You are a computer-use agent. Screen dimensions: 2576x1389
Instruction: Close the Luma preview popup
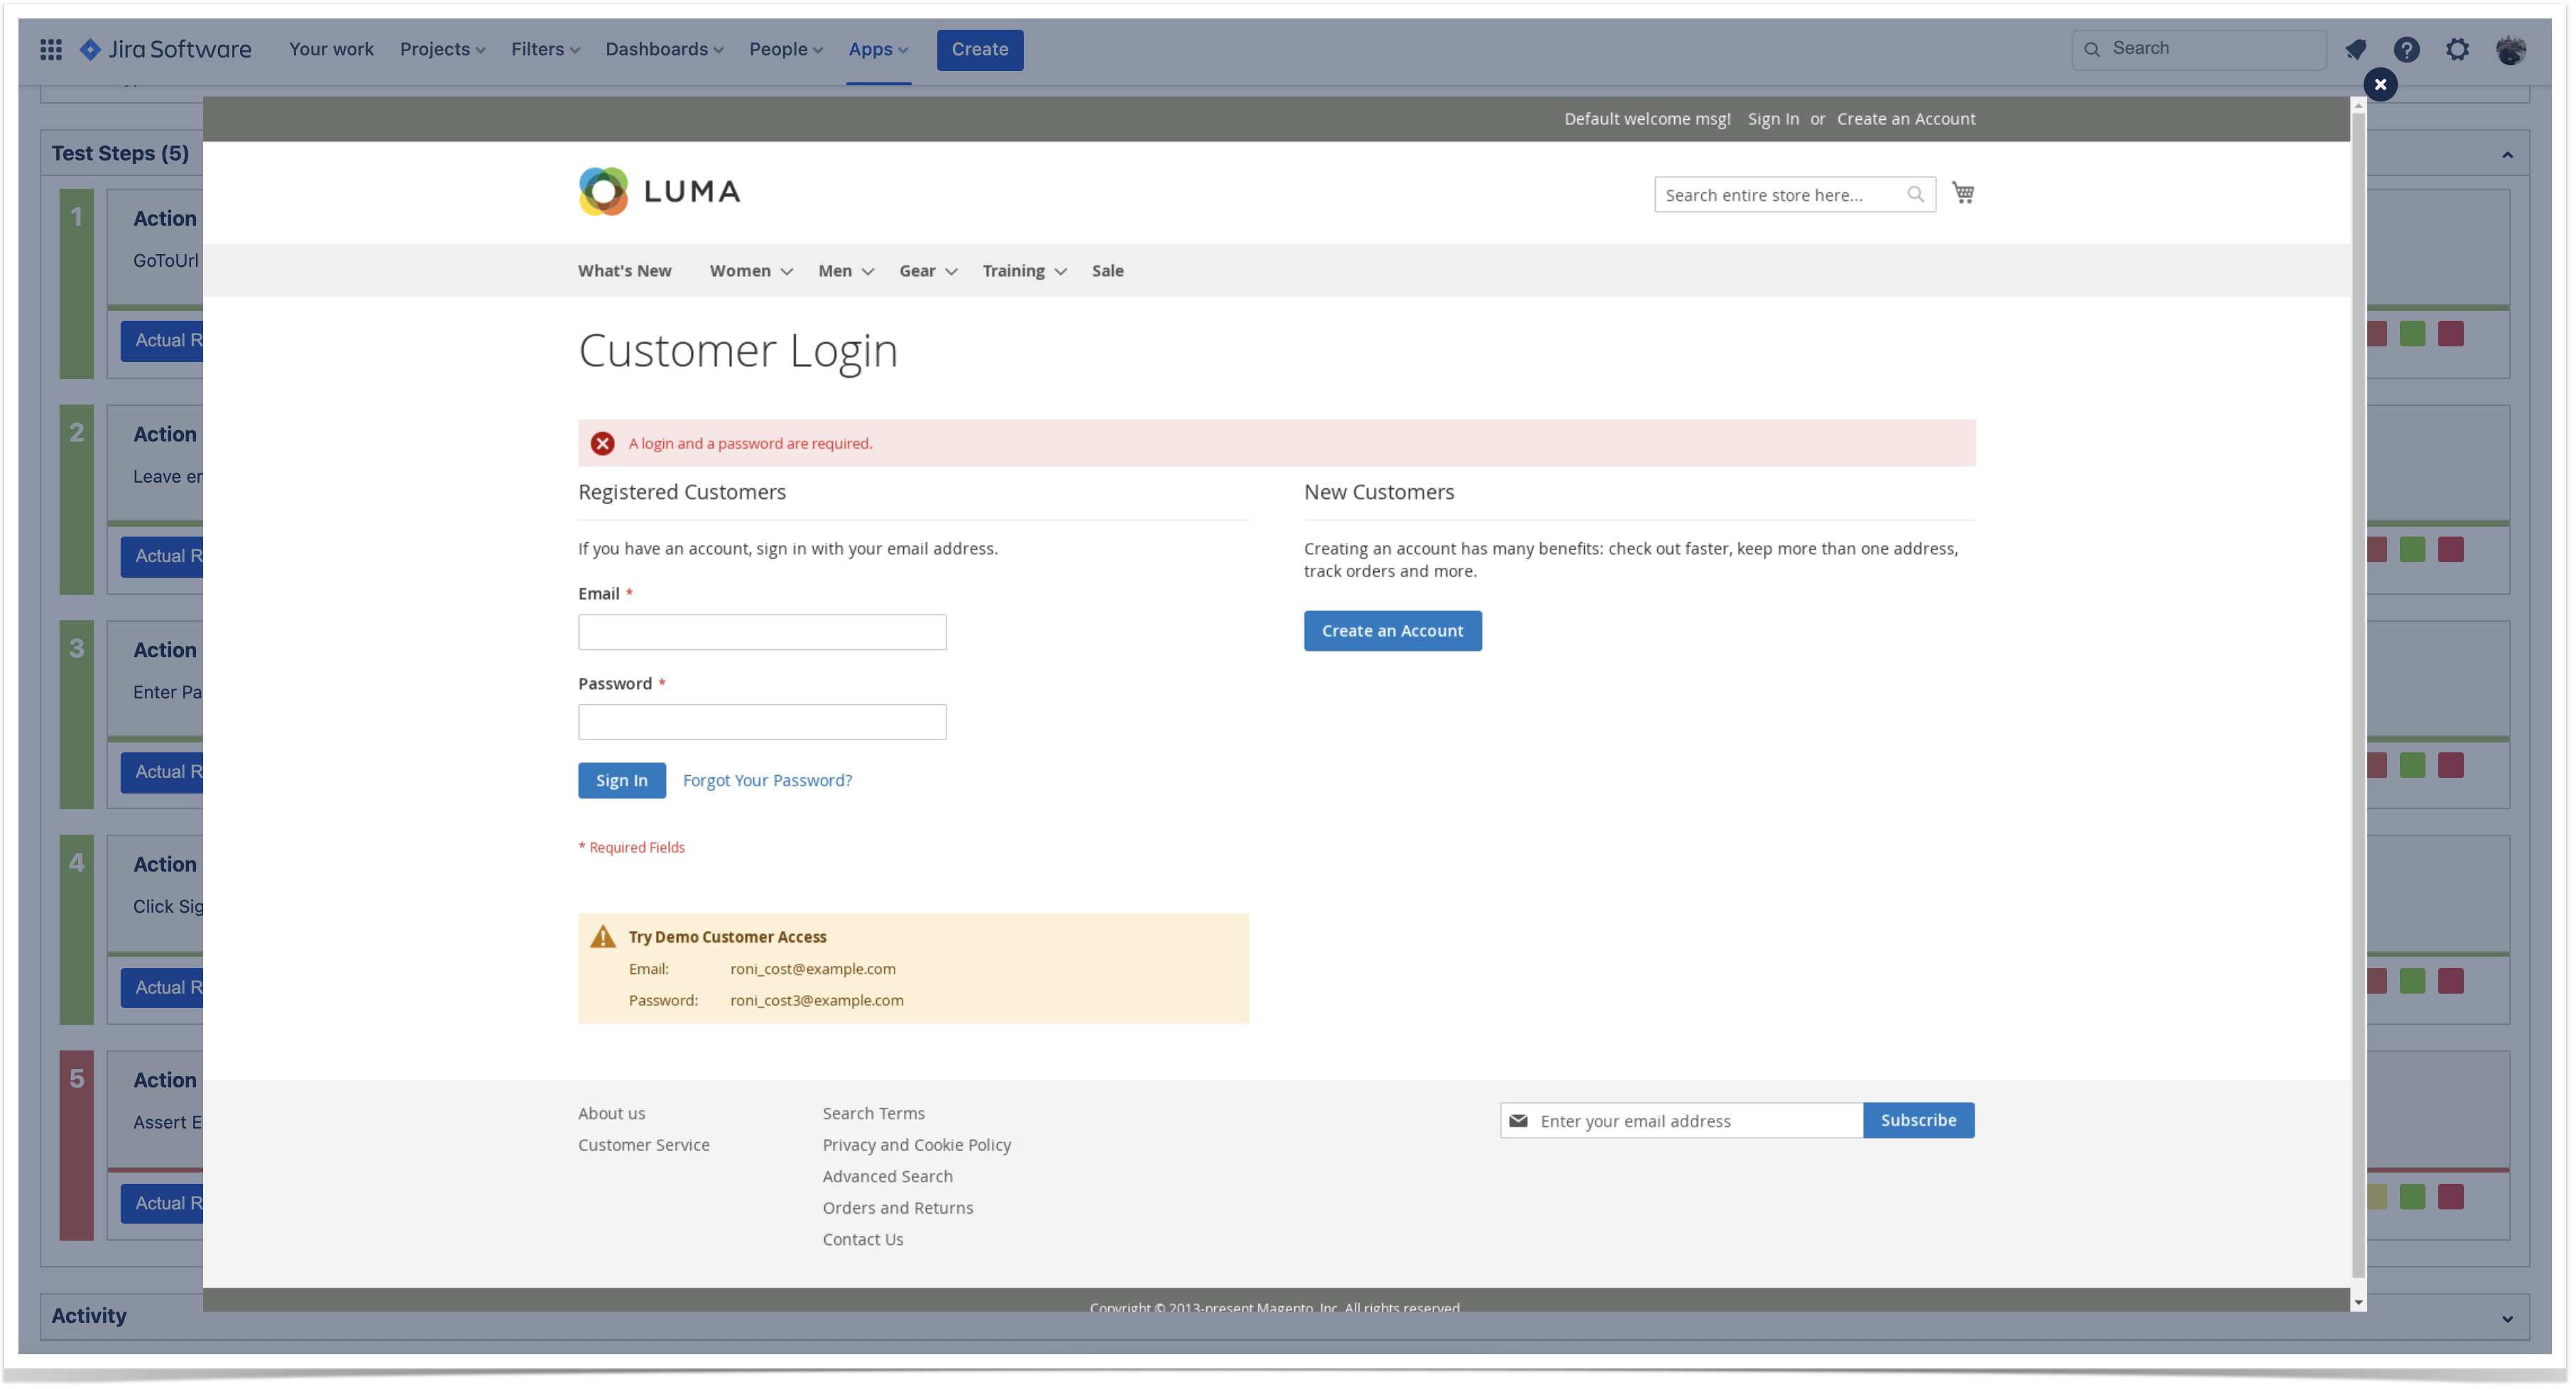click(2380, 84)
